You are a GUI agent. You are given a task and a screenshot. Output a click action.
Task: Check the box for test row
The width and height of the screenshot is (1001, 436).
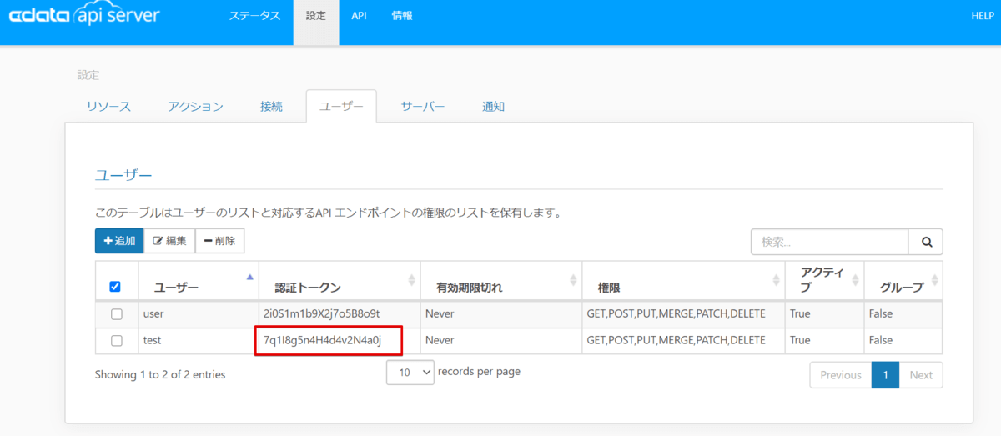click(x=117, y=341)
